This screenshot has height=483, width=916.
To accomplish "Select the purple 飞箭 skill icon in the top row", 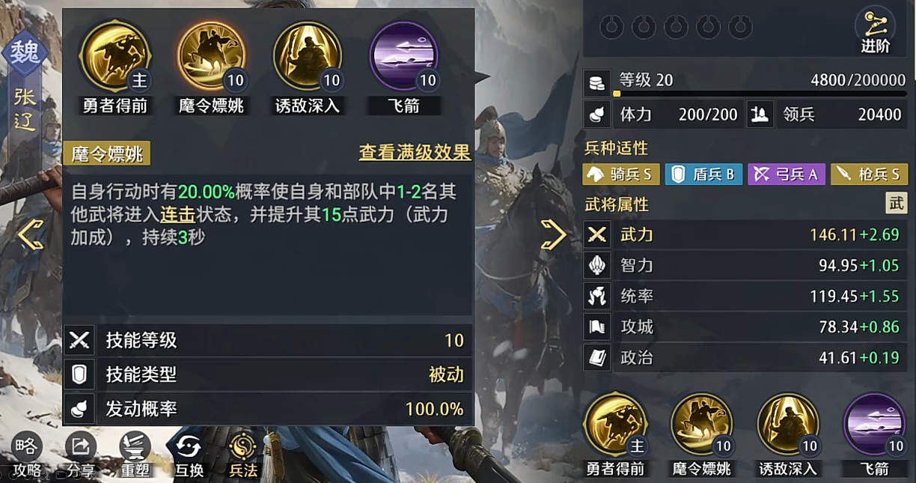I will point(404,57).
